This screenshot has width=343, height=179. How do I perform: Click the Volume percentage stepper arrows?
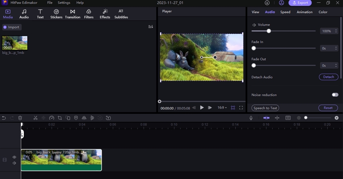tap(336, 31)
